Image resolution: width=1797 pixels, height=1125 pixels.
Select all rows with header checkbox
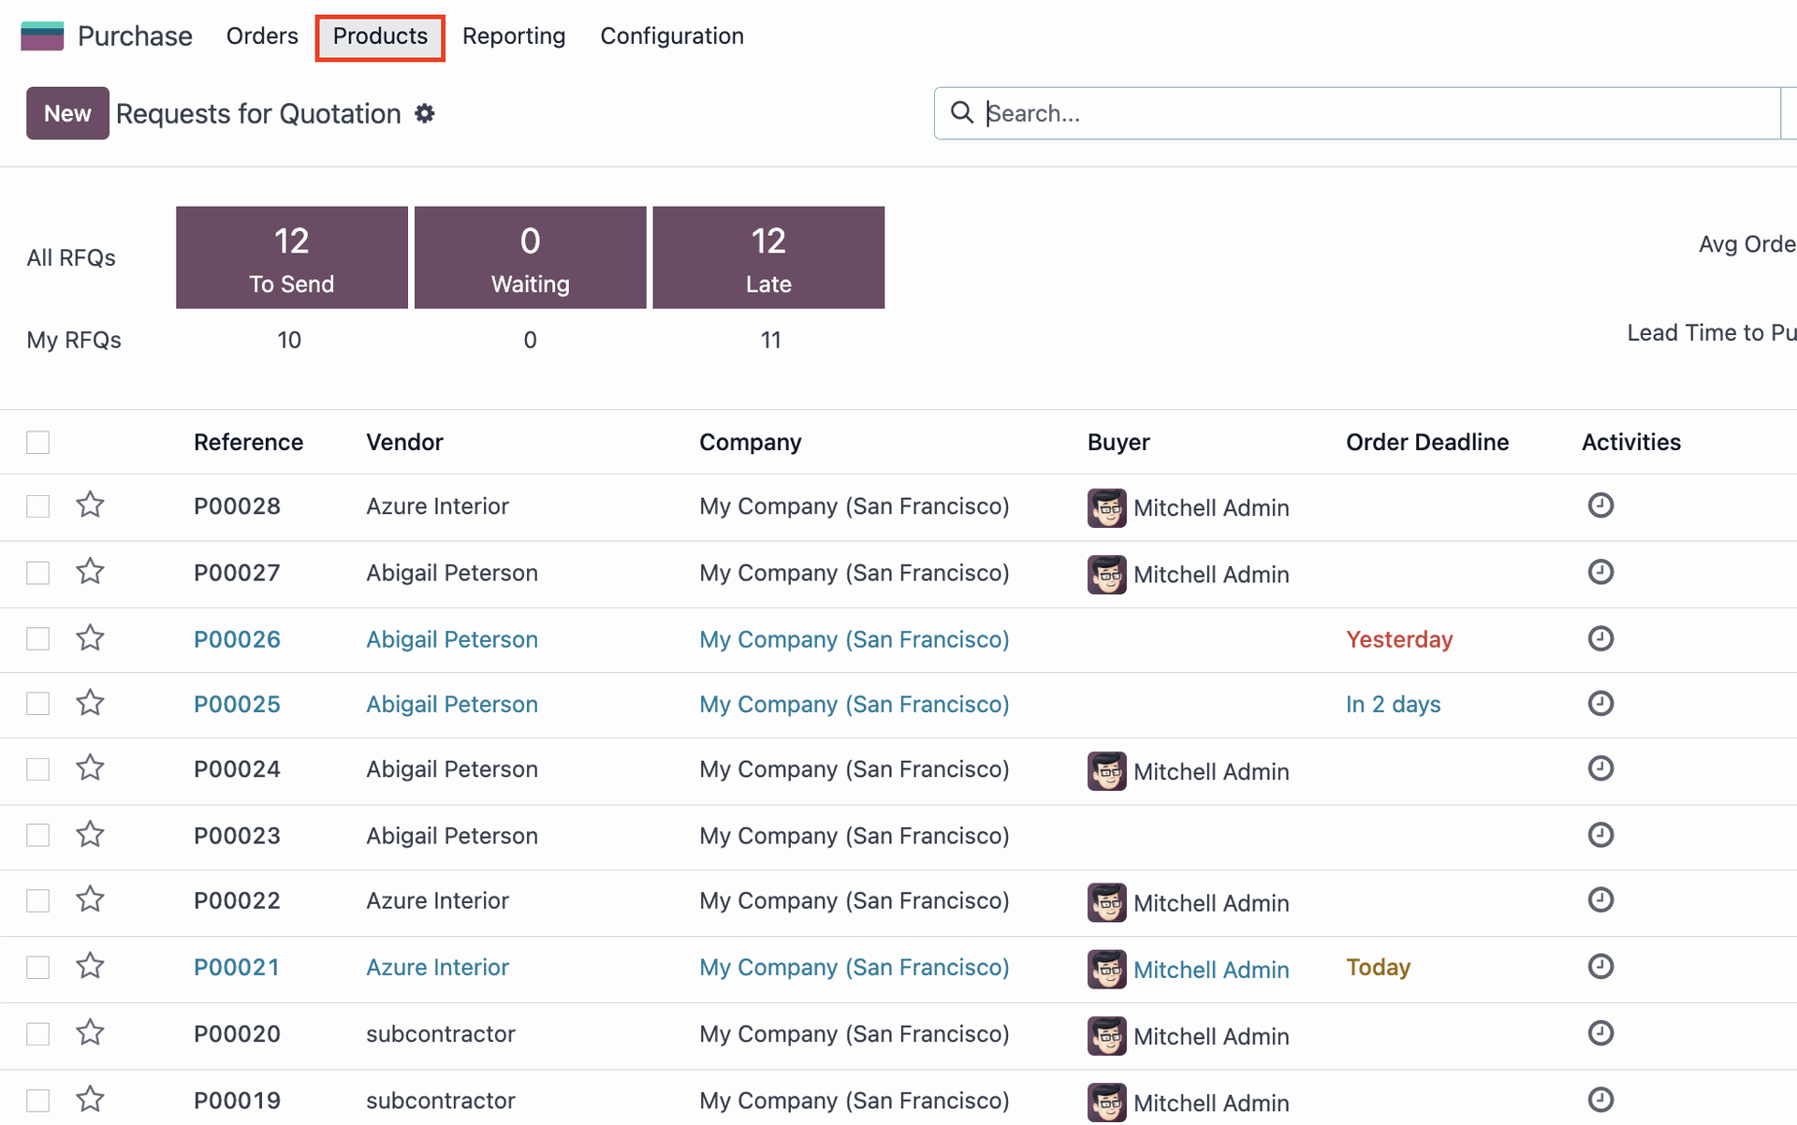(38, 442)
